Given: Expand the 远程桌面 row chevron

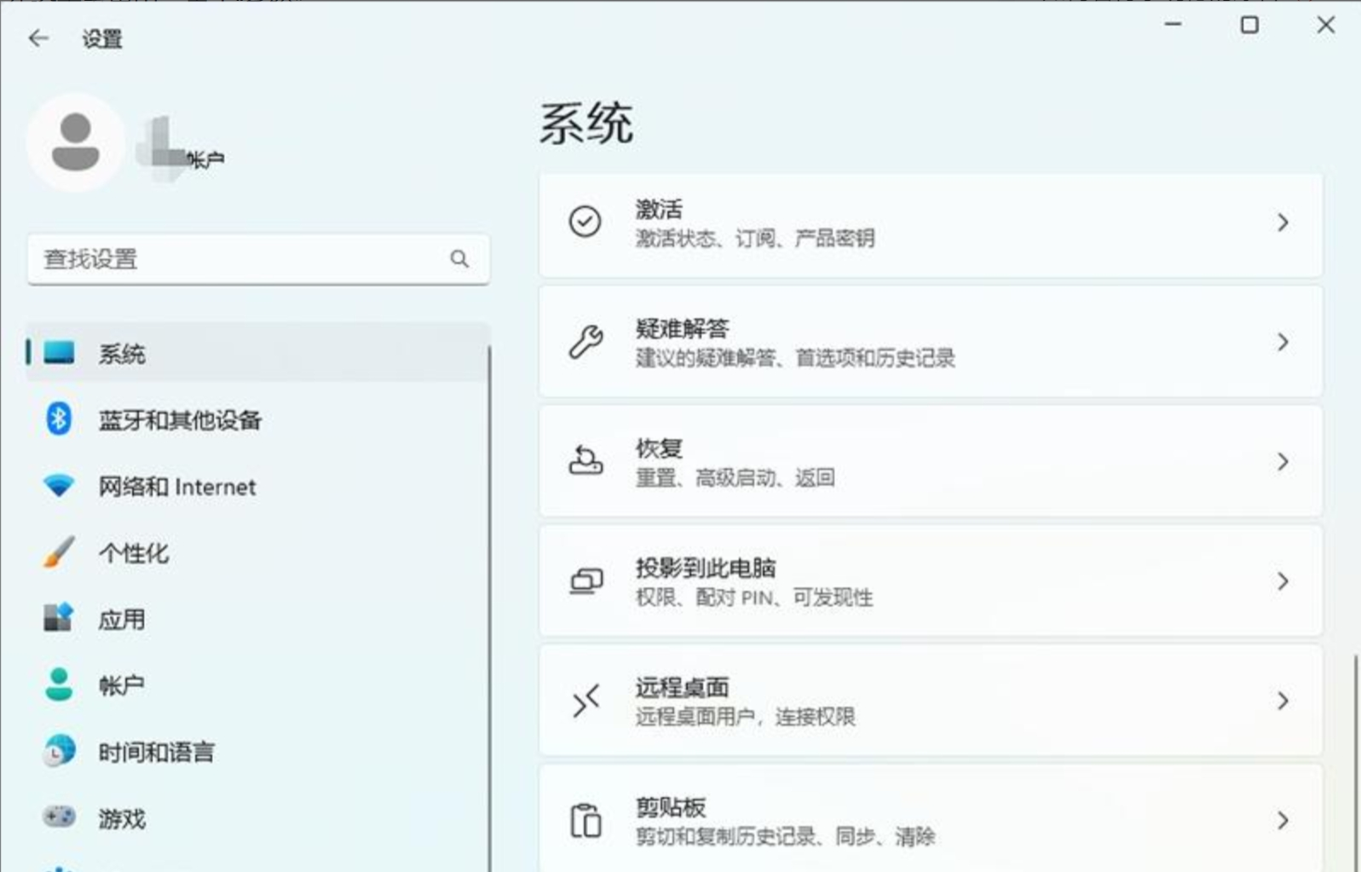Looking at the screenshot, I should click(1283, 701).
